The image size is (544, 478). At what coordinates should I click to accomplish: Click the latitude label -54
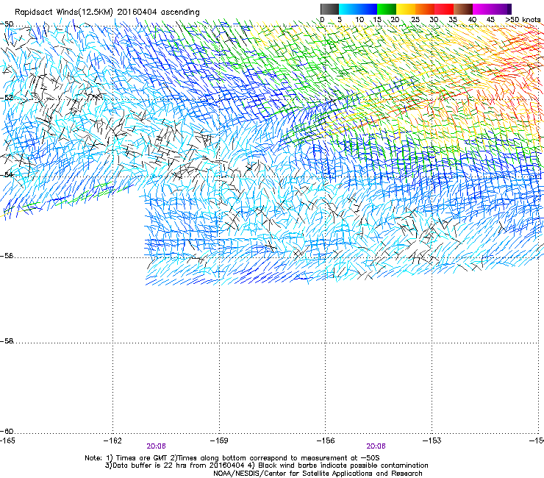point(7,174)
